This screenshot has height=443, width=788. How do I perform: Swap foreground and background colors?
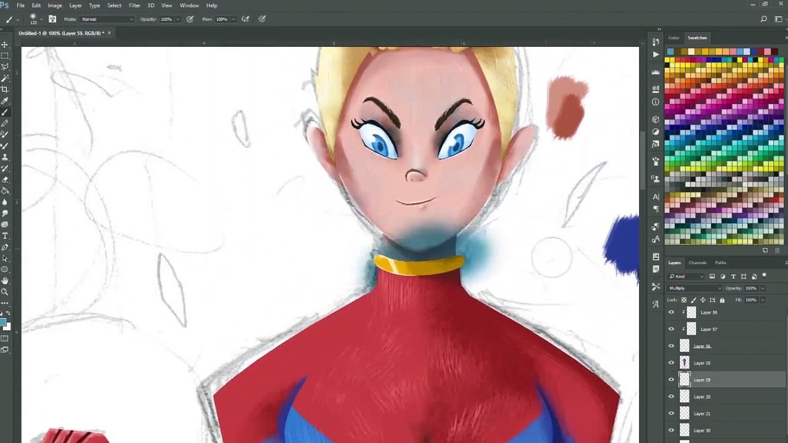click(8, 313)
